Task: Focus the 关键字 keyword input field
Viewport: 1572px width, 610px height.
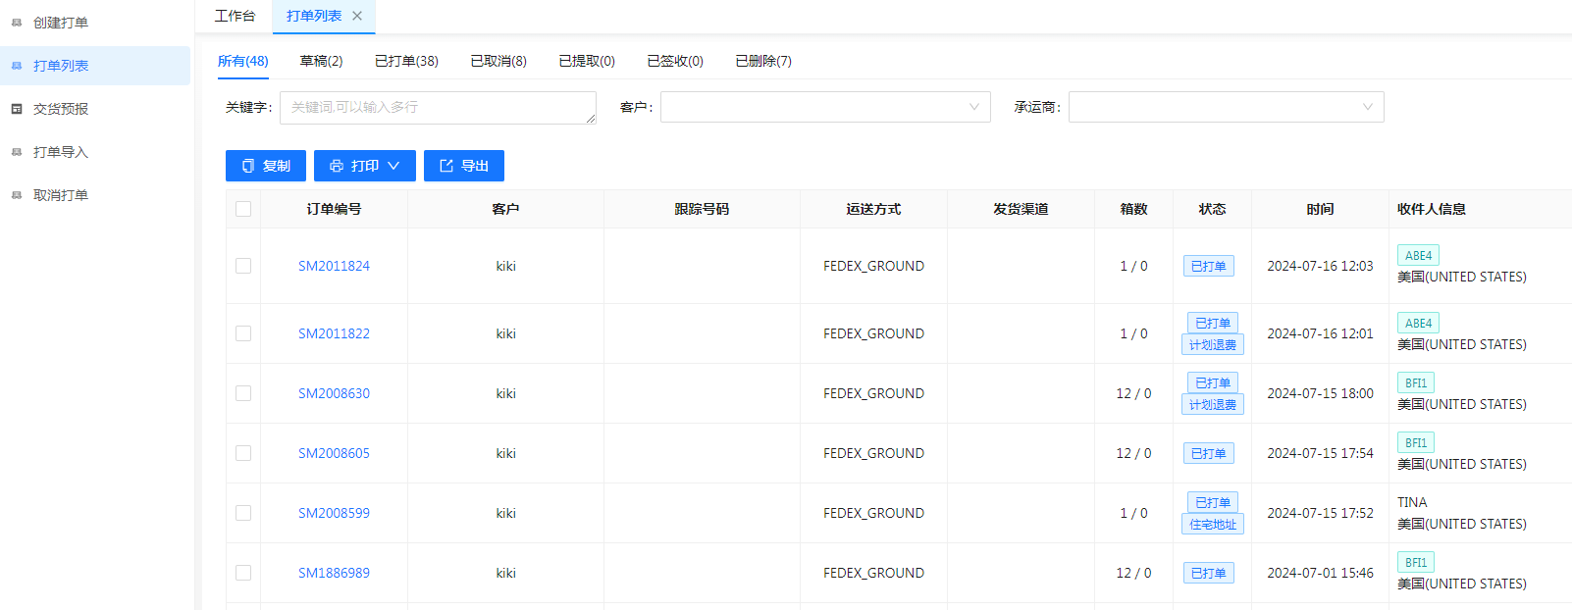Action: (x=438, y=108)
